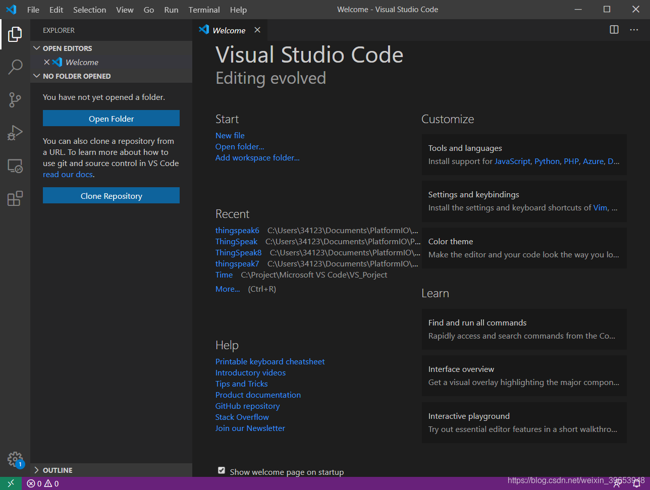The width and height of the screenshot is (650, 490).
Task: Click the VS Code logo in title bar
Action: click(11, 10)
